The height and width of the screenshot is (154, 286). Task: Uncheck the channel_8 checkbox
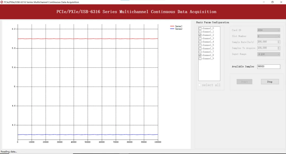(x=200, y=55)
